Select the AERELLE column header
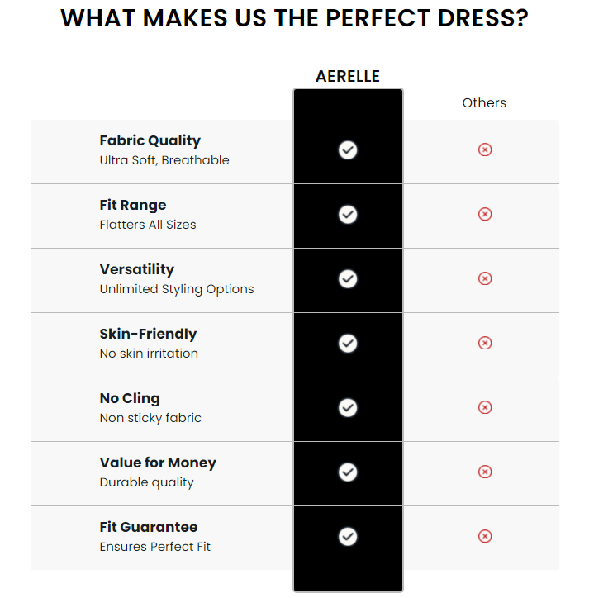589x598 pixels. (x=348, y=76)
